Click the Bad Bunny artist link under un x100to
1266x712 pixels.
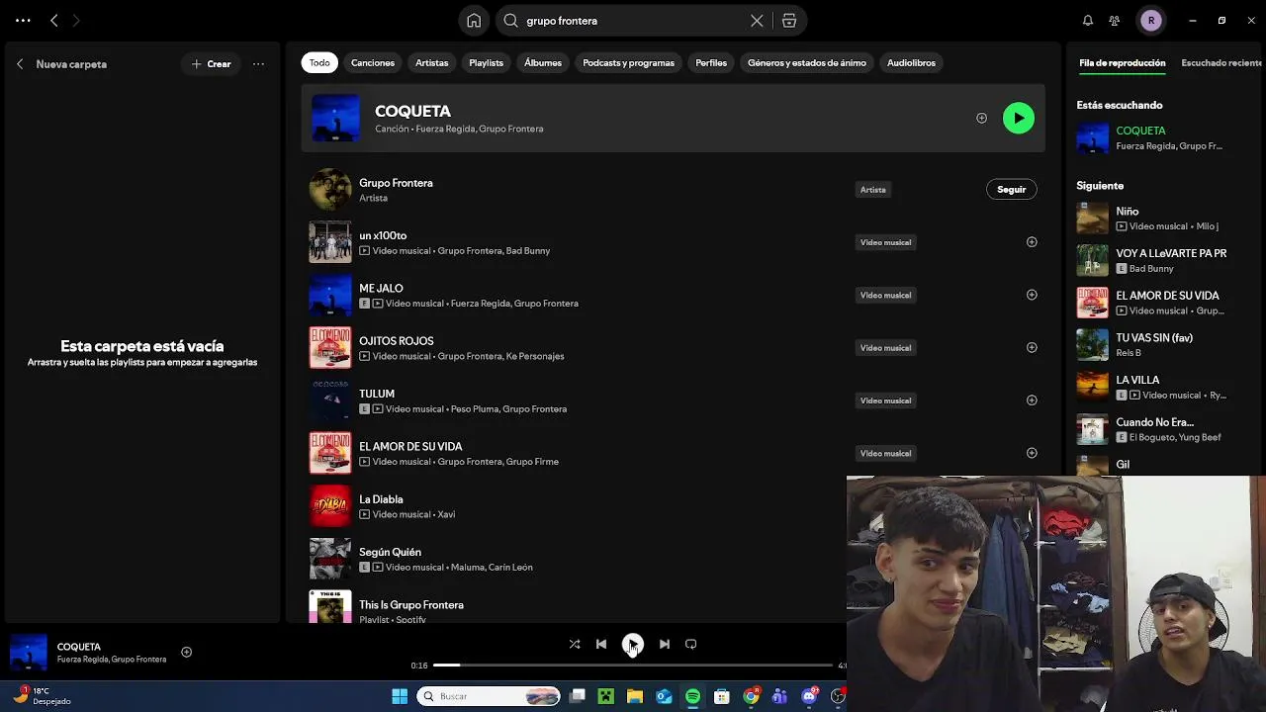[528, 251]
